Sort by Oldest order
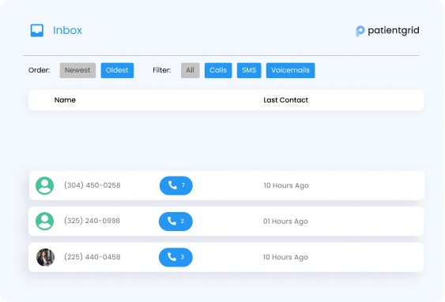 coord(117,70)
